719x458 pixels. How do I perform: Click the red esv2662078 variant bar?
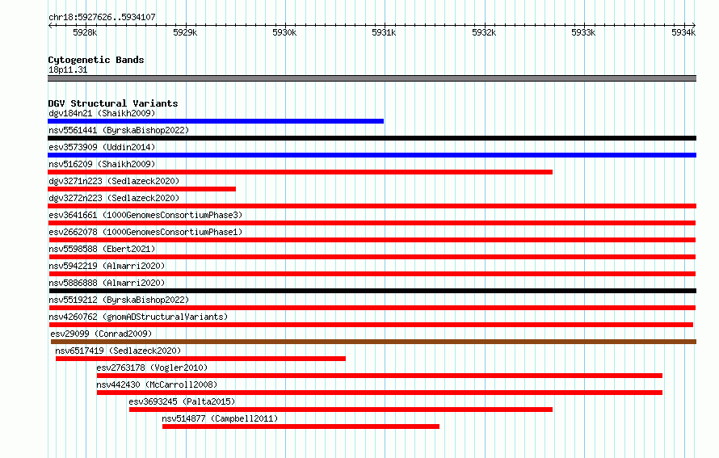(372, 240)
